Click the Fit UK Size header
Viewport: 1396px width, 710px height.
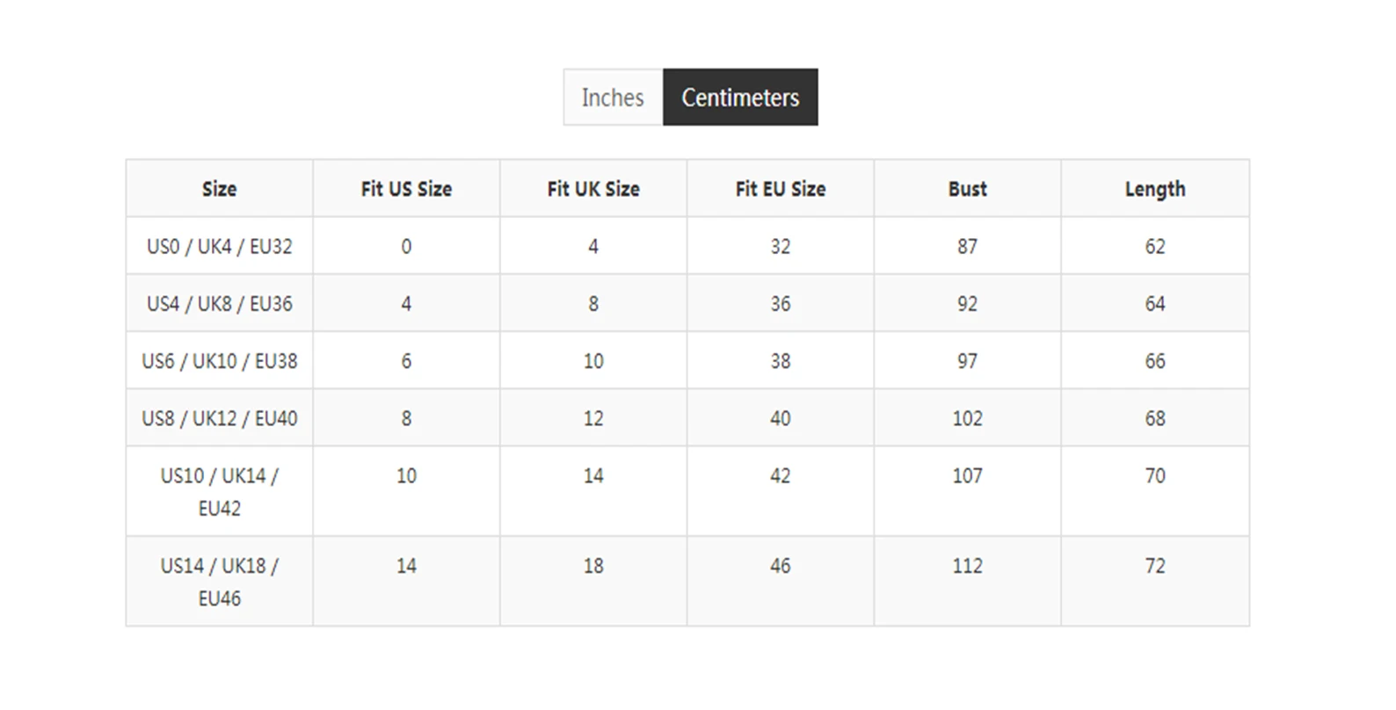click(593, 189)
